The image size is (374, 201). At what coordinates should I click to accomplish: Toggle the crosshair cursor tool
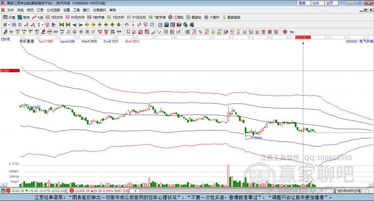(133, 25)
